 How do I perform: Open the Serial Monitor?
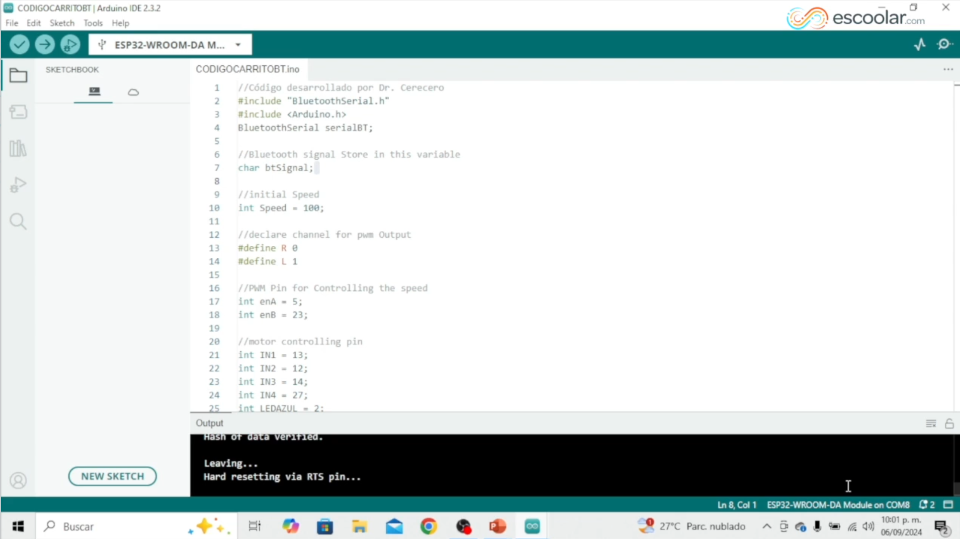(944, 44)
